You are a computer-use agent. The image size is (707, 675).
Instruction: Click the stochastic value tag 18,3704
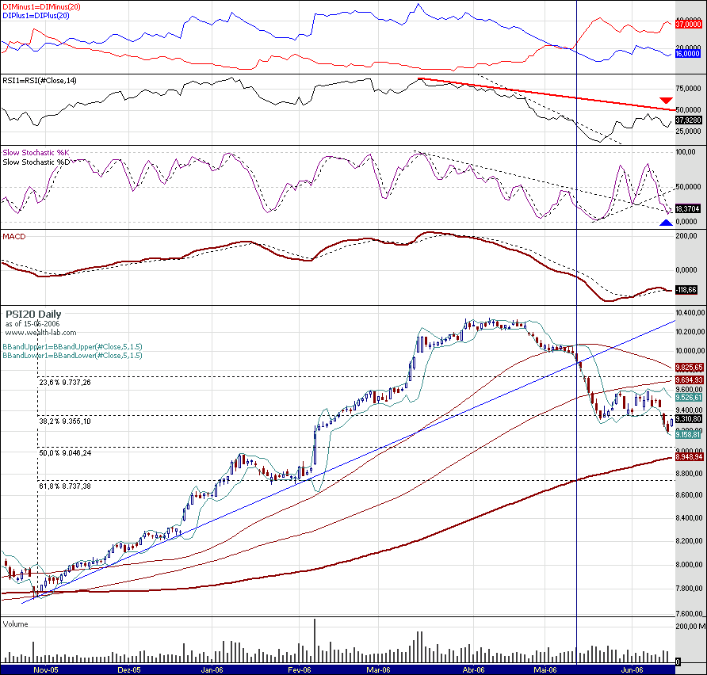tap(688, 208)
